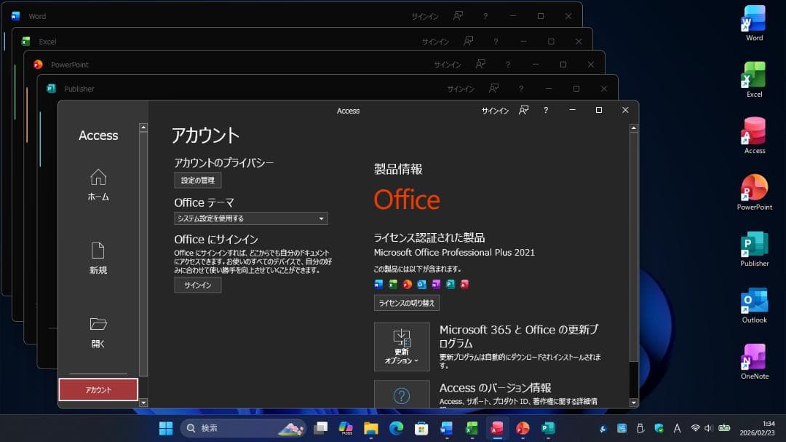Image resolution: width=786 pixels, height=442 pixels.
Task: Click the feedback icon in the Word window
Action: coord(458,16)
